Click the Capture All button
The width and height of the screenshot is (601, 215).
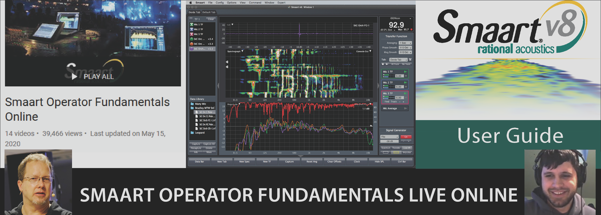[209, 144]
